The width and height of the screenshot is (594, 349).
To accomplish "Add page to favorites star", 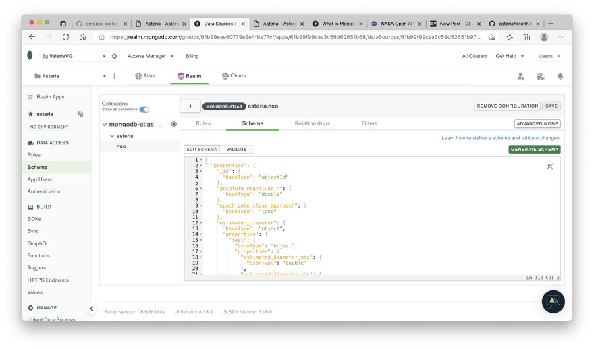I will click(x=491, y=37).
